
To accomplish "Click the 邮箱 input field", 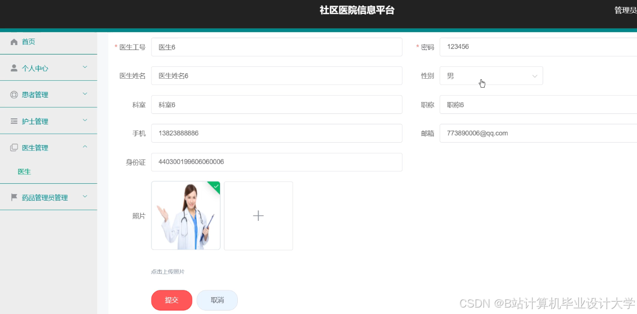I will 538,133.
